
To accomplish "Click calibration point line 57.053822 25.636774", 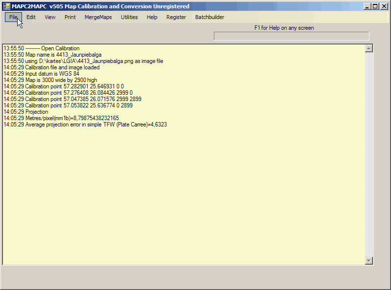I will 68,105.
